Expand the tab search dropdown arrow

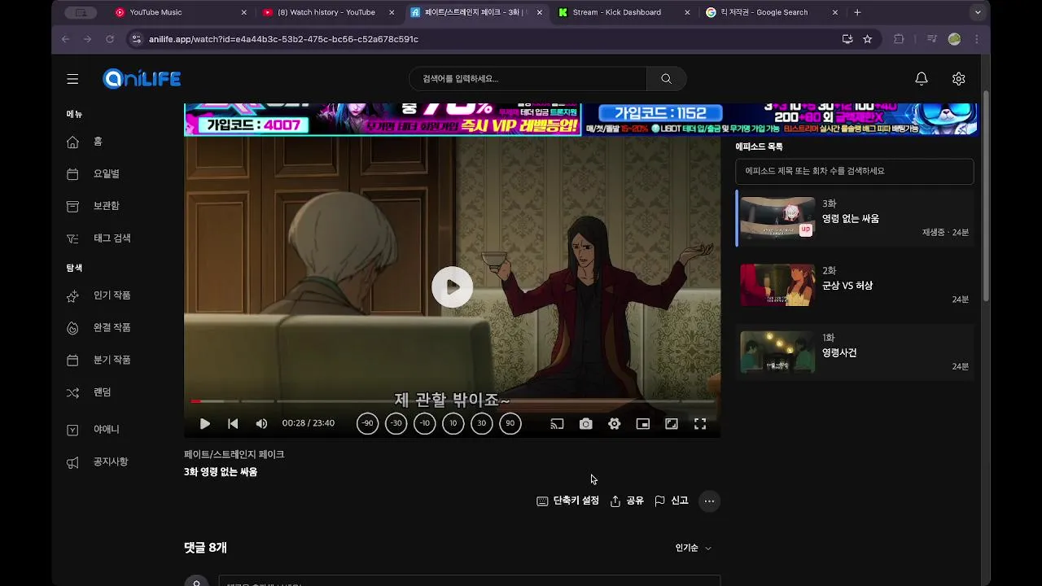[978, 12]
